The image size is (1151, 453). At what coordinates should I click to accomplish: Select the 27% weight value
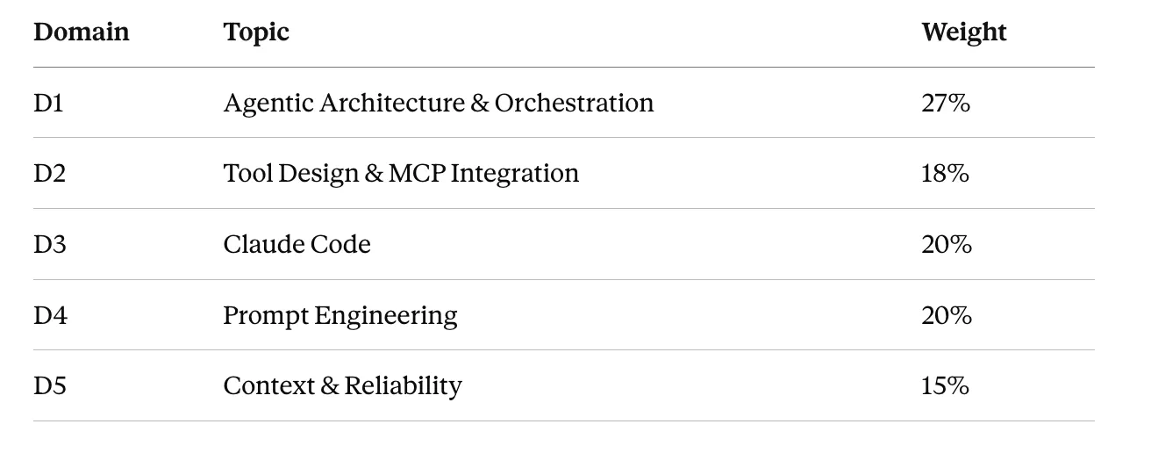click(946, 103)
